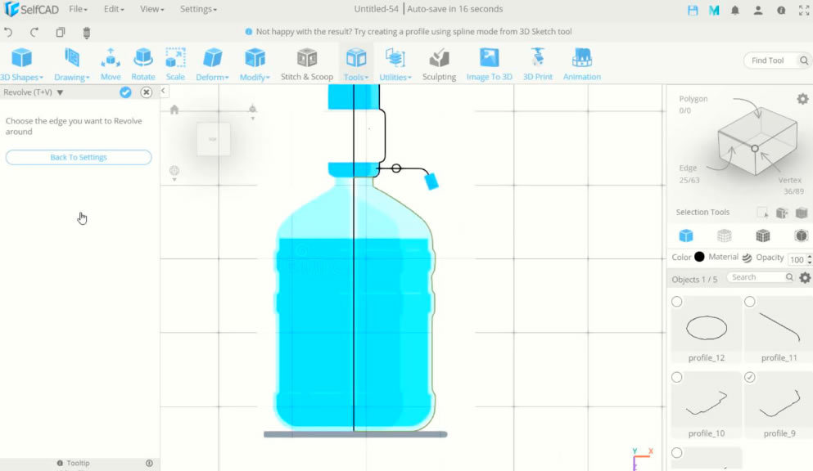Save the project with floppy icon
This screenshot has width=813, height=471.
pos(693,10)
